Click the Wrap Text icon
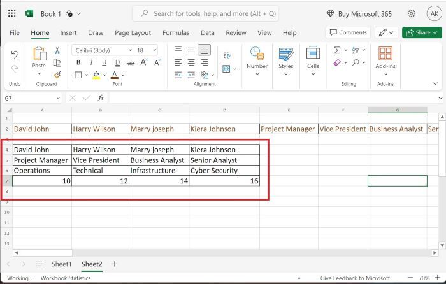Viewport: 446px width, 284px height. click(x=227, y=54)
